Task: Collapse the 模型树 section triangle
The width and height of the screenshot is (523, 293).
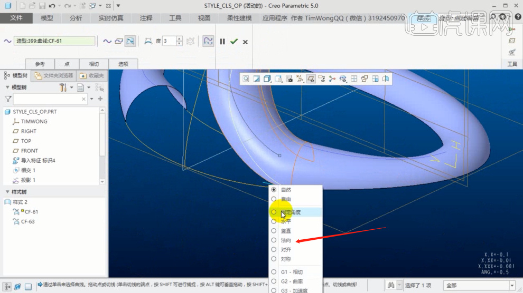Action: coord(7,87)
